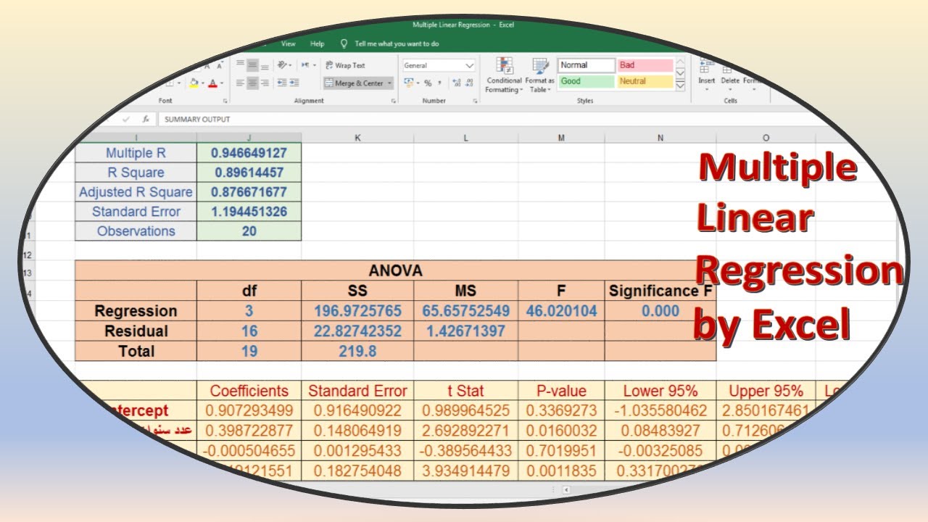This screenshot has height=522, width=928.
Task: Click the Merge & Center button
Action: (x=354, y=83)
